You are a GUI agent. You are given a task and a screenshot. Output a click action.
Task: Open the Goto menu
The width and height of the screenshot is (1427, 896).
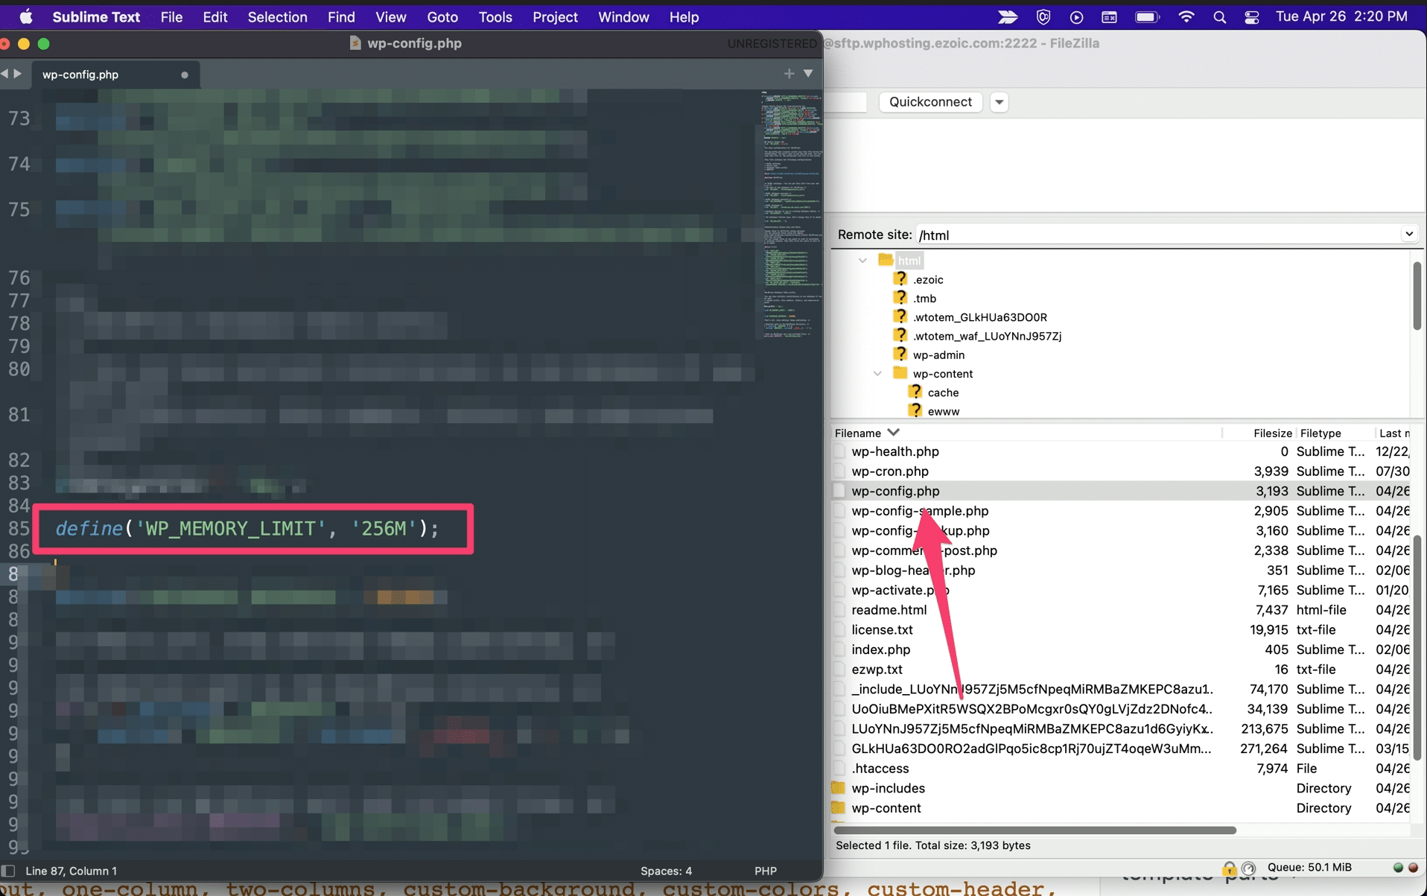(442, 17)
